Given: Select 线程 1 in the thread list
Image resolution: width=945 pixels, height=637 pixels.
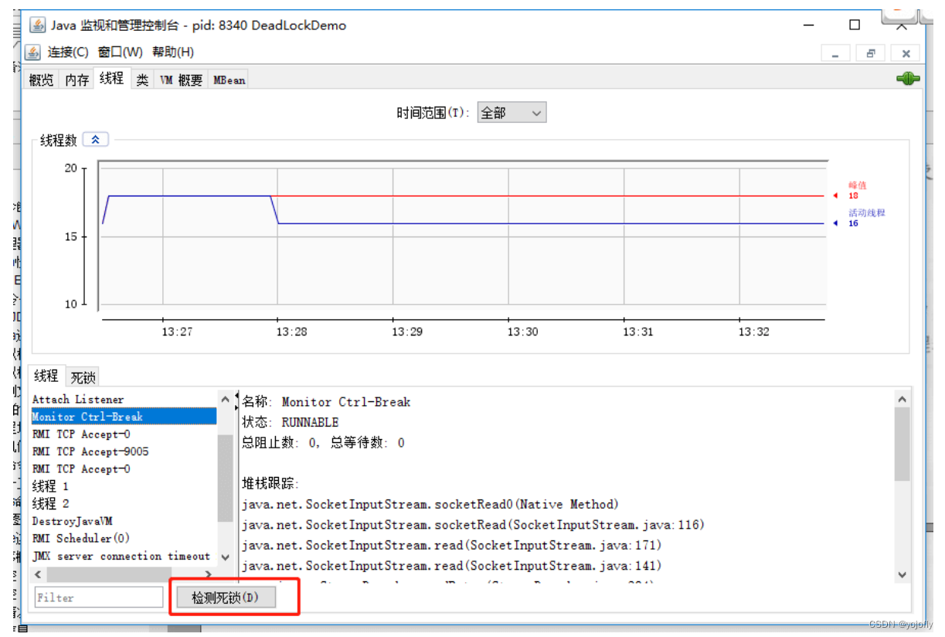Looking at the screenshot, I should point(124,486).
